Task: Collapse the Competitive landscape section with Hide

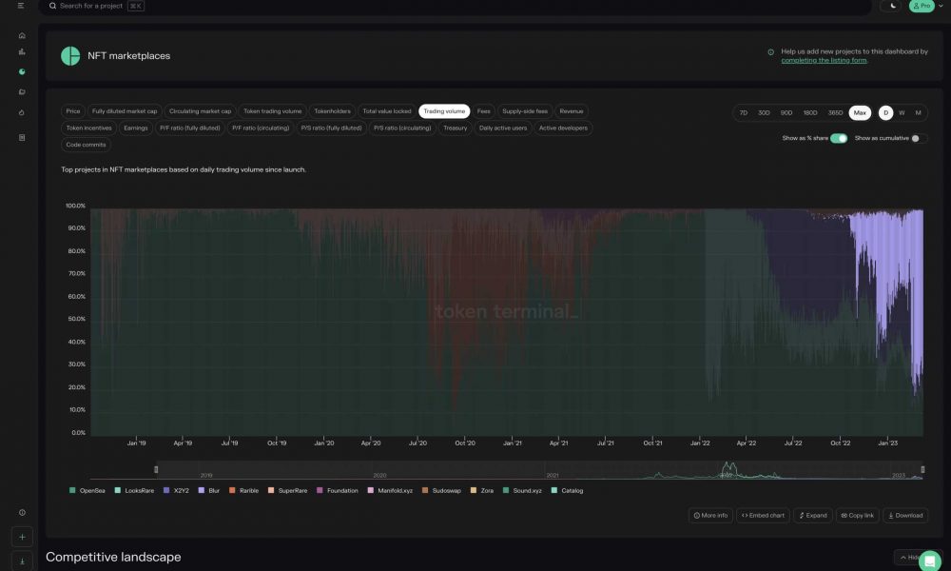Action: [910, 557]
